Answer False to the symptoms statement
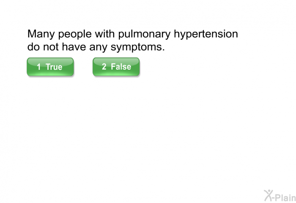Image resolution: width=296 pixels, height=203 pixels. (116, 67)
